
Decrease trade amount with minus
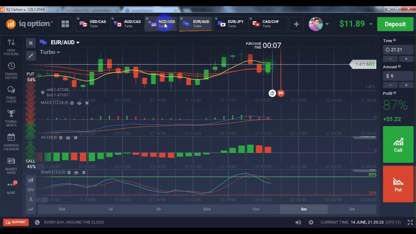[390, 85]
